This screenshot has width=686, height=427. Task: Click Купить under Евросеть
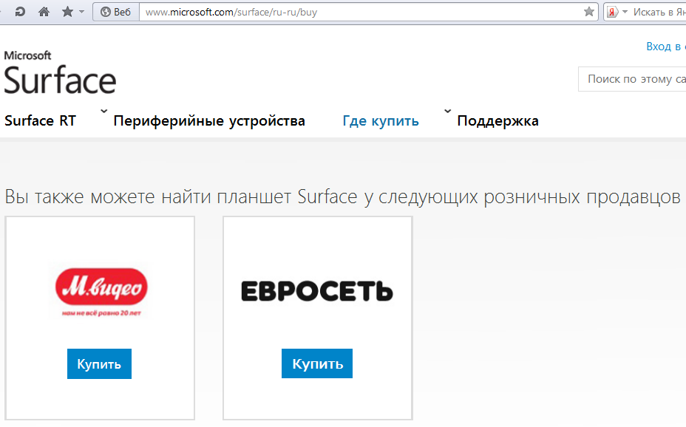point(317,363)
